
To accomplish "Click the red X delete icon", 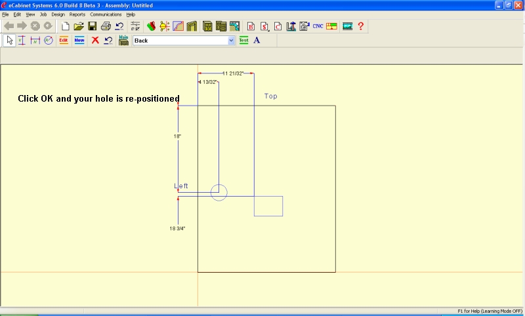I will (95, 41).
